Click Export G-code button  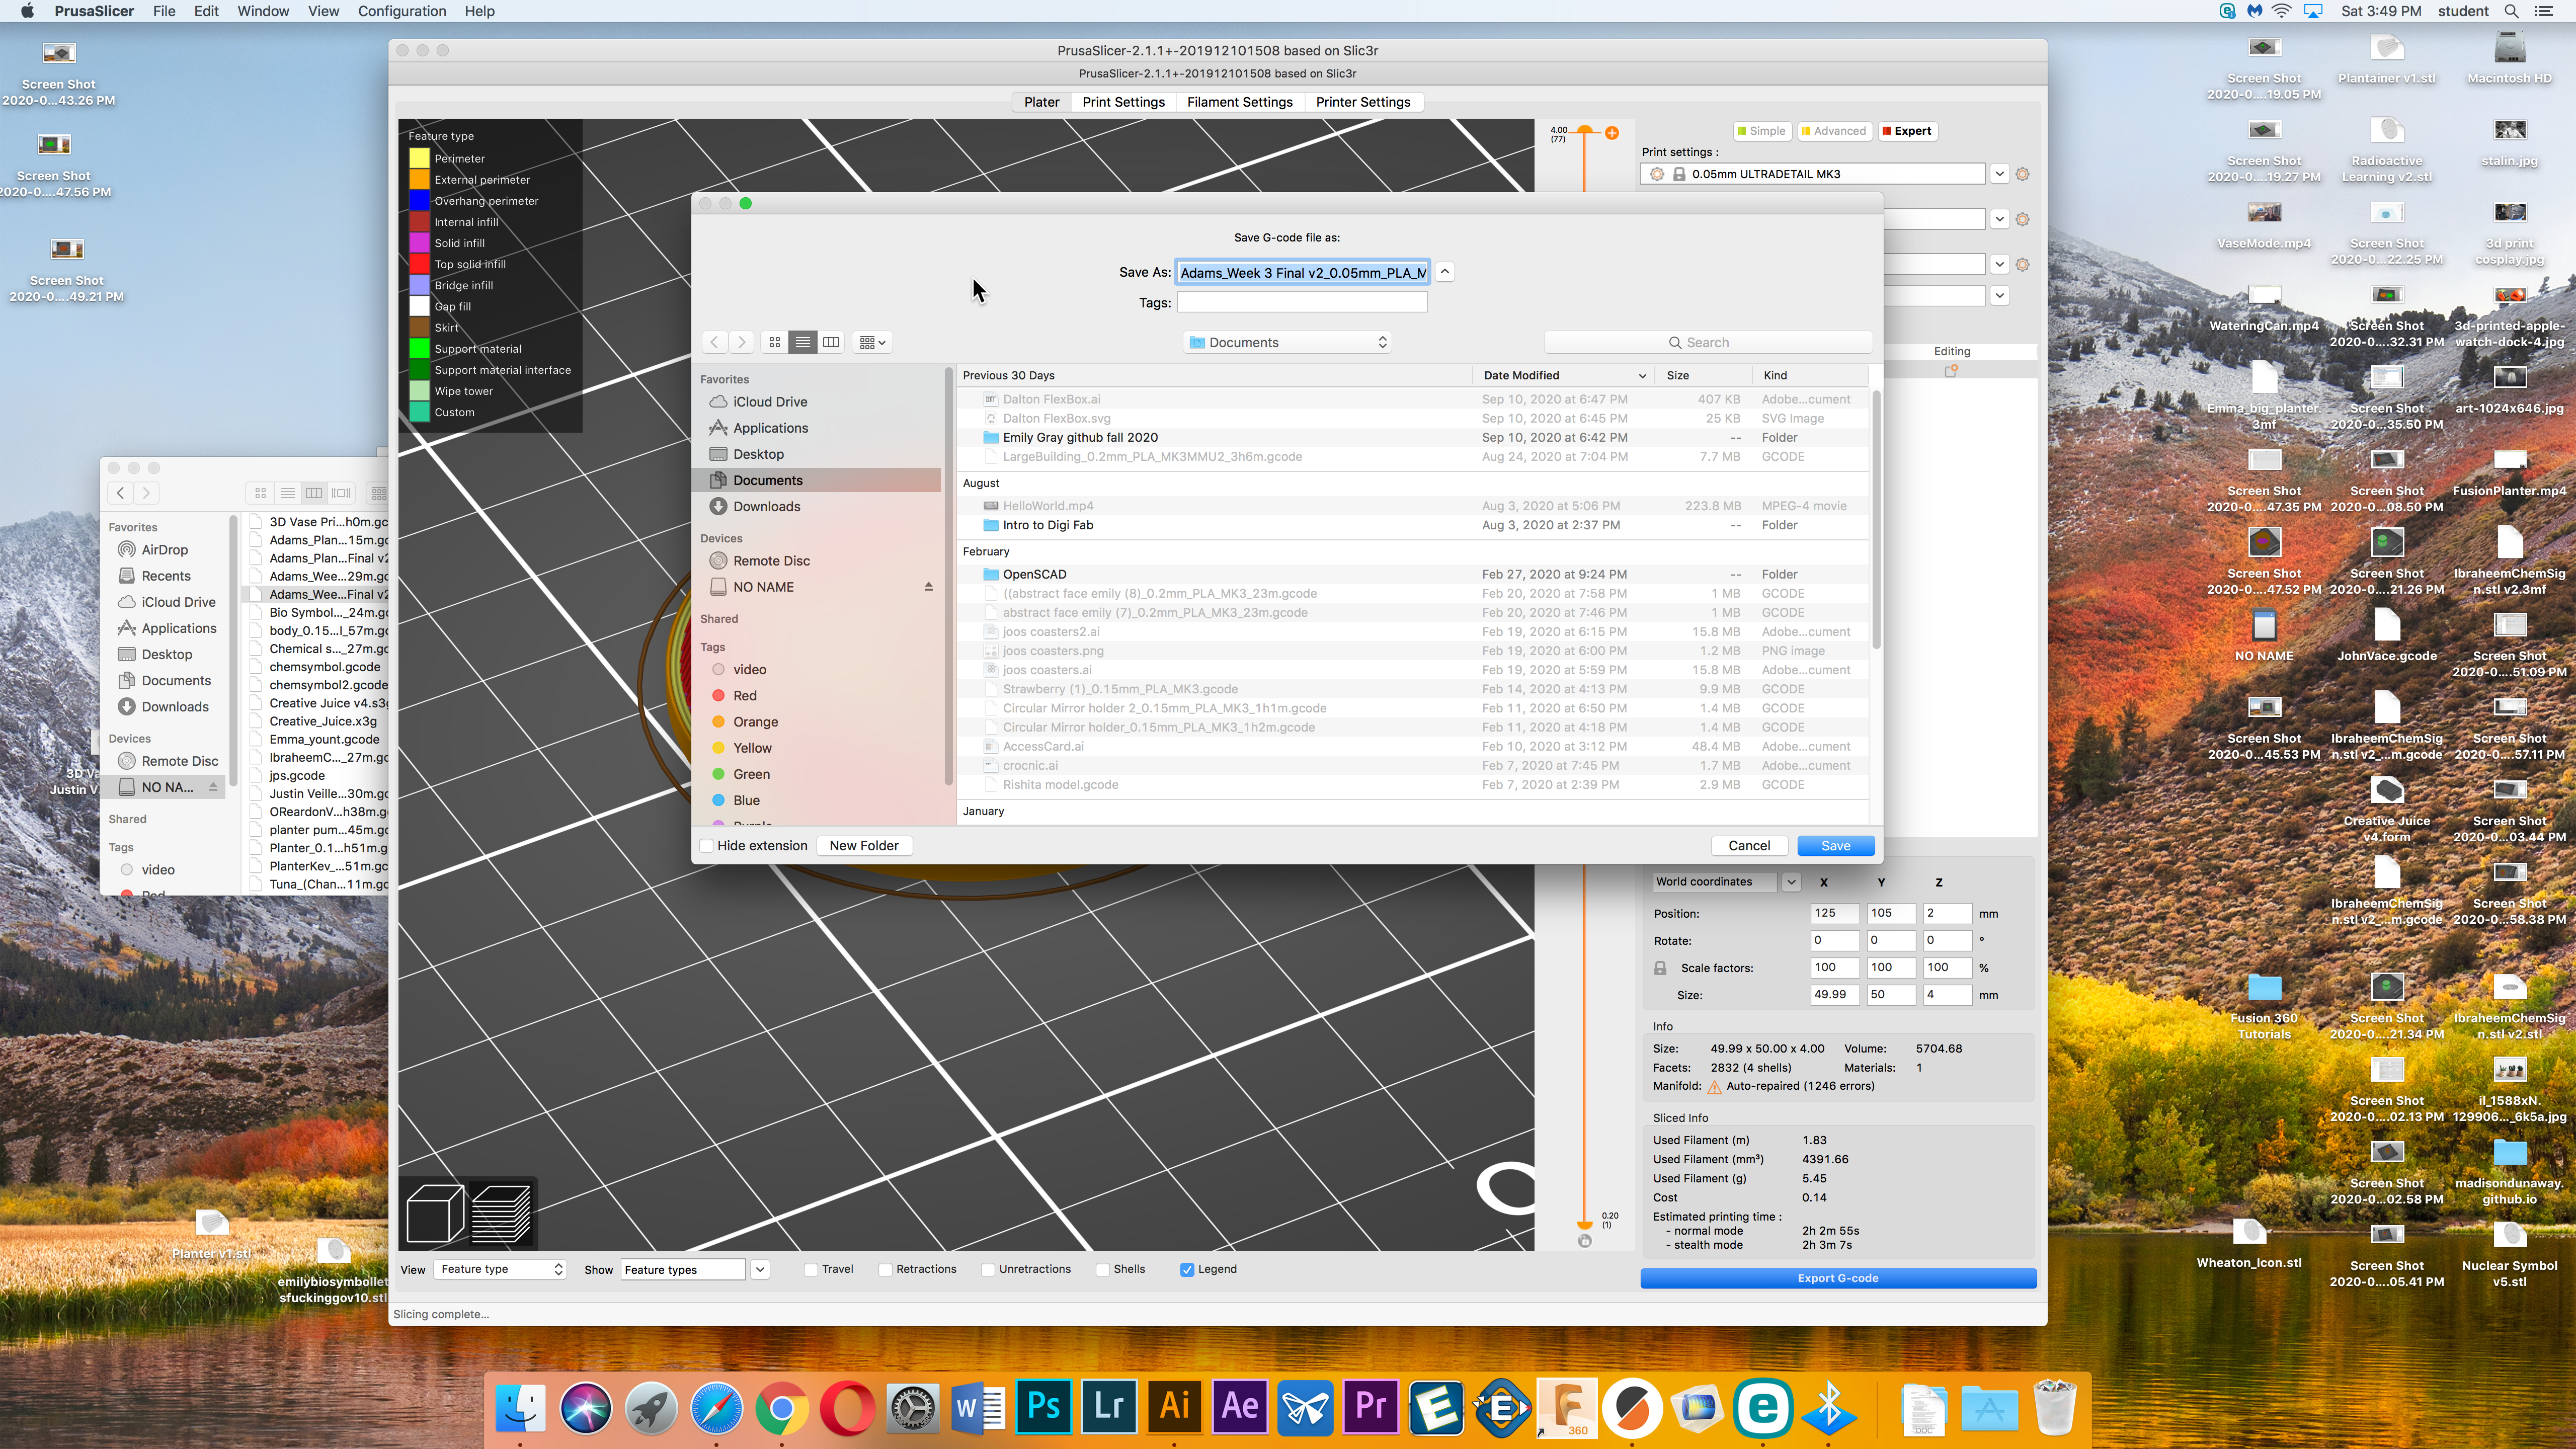pyautogui.click(x=1837, y=1279)
